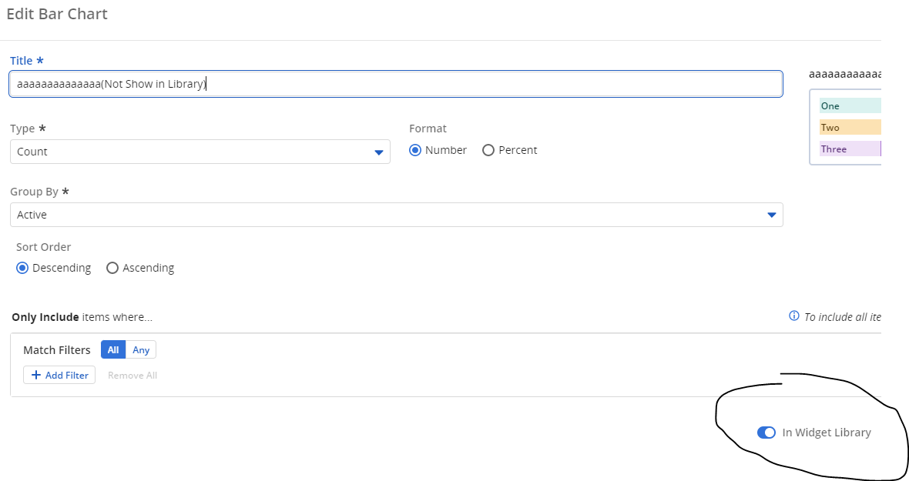Choose Descending sort order
Viewport: 909px width, 481px height.
23,269
